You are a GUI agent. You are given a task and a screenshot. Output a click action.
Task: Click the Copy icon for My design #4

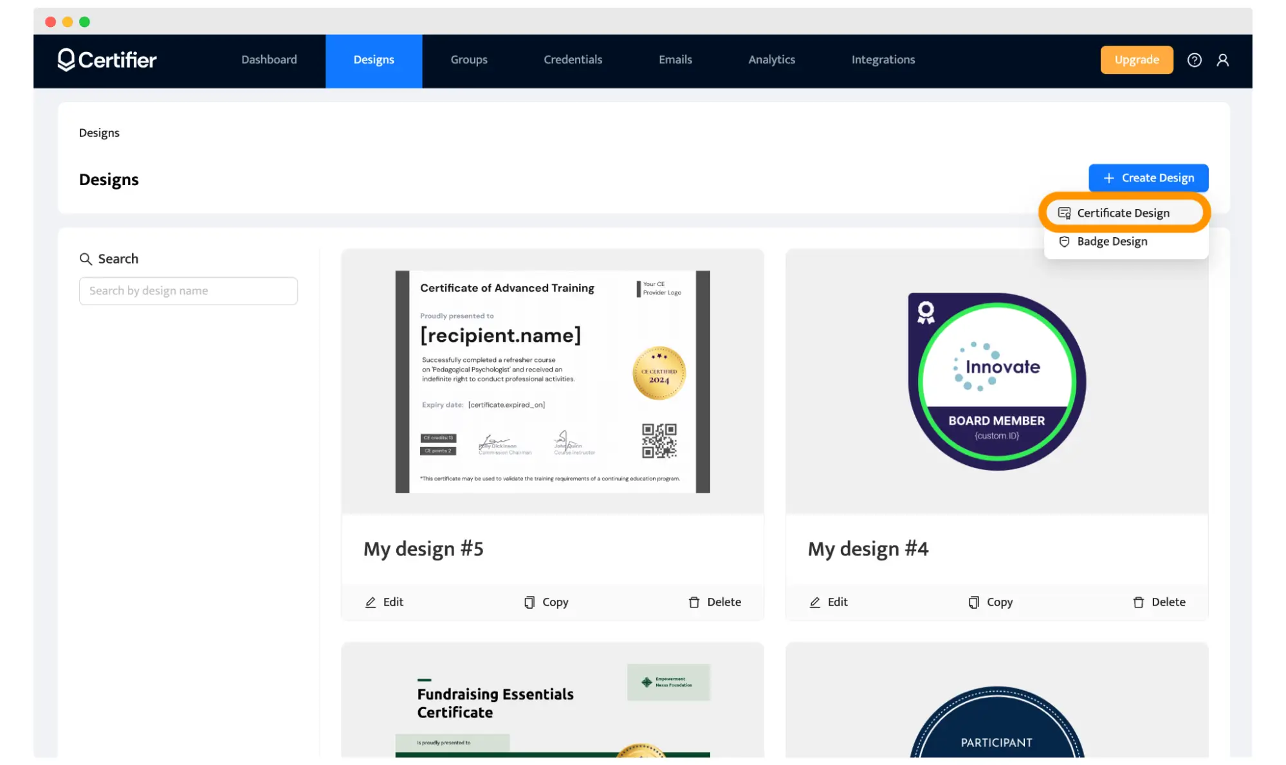974,602
